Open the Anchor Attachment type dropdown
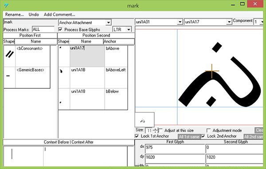 [x=108, y=23]
